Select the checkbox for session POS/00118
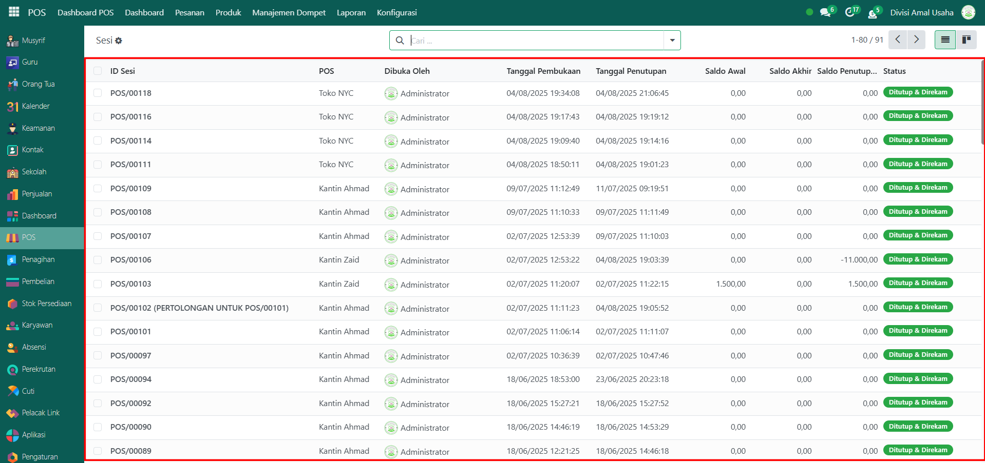The width and height of the screenshot is (985, 463). click(x=98, y=93)
